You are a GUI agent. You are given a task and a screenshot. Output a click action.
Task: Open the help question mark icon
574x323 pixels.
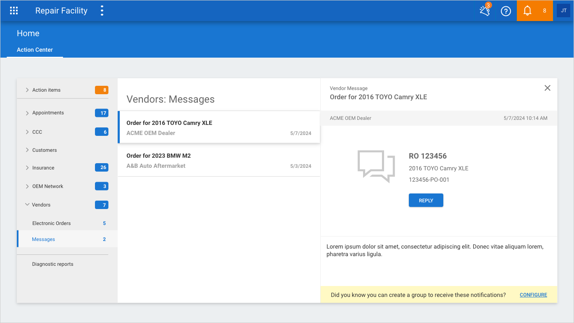pyautogui.click(x=506, y=11)
